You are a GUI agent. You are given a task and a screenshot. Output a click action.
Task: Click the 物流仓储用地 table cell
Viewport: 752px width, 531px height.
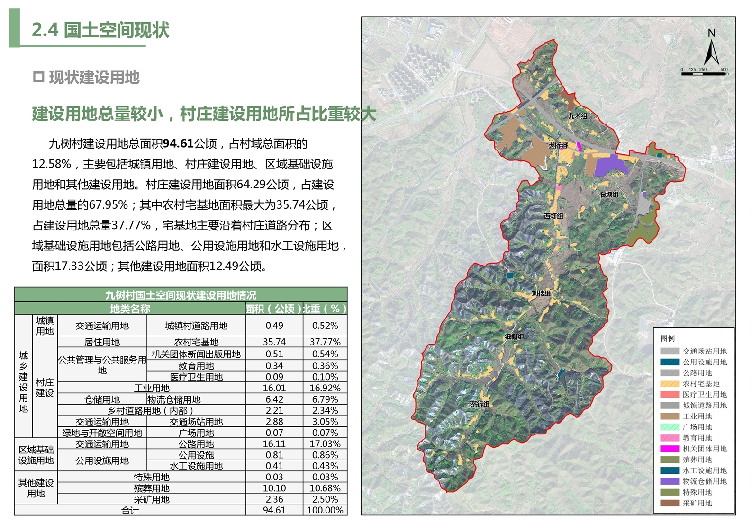[x=196, y=399]
